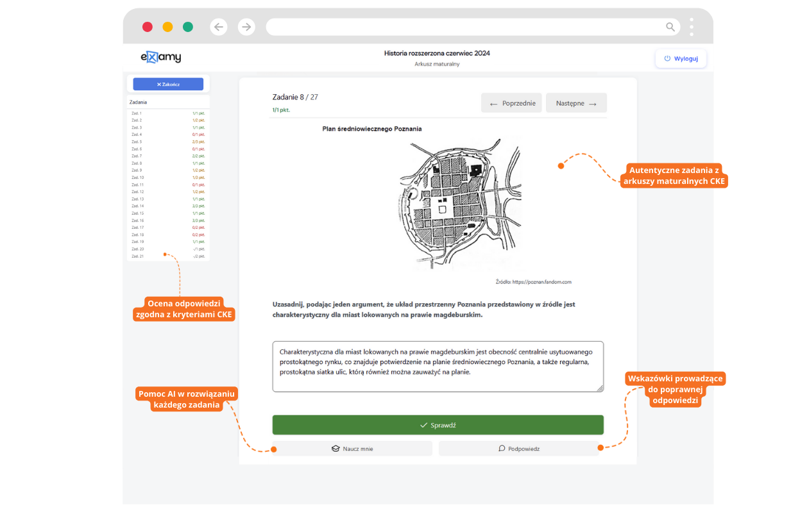Viewport: 809px width, 505px height.
Task: Open the browser three-dot menu
Action: click(692, 27)
